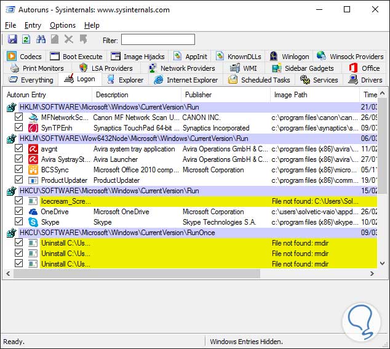Disable the BCSSync entry checkbox
Screen dimensions: 390x349
18,169
